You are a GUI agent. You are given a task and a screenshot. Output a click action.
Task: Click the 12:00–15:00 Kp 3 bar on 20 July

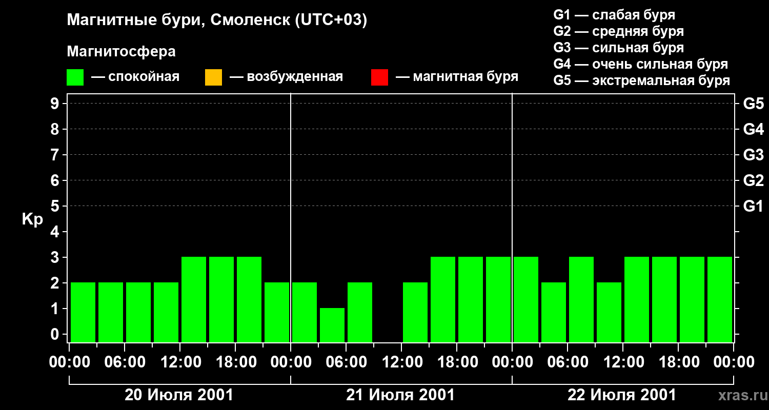pyautogui.click(x=194, y=299)
